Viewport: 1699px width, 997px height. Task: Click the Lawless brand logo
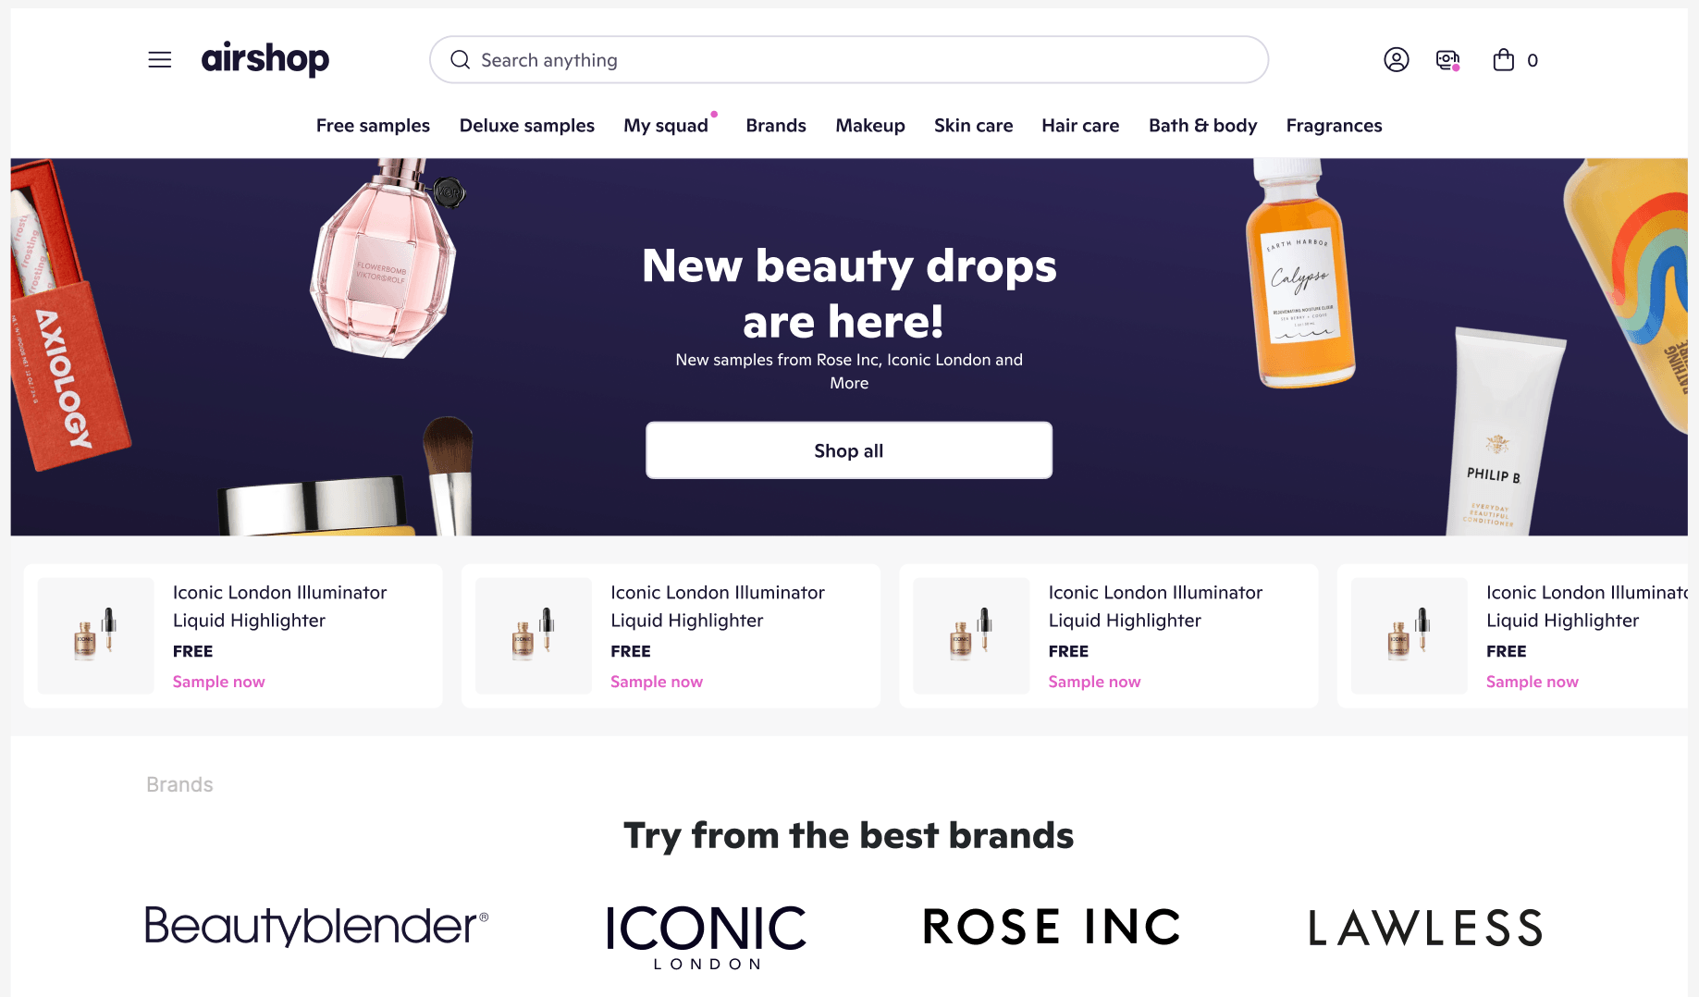coord(1425,928)
